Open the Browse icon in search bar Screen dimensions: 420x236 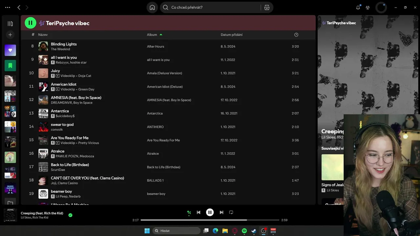[267, 8]
